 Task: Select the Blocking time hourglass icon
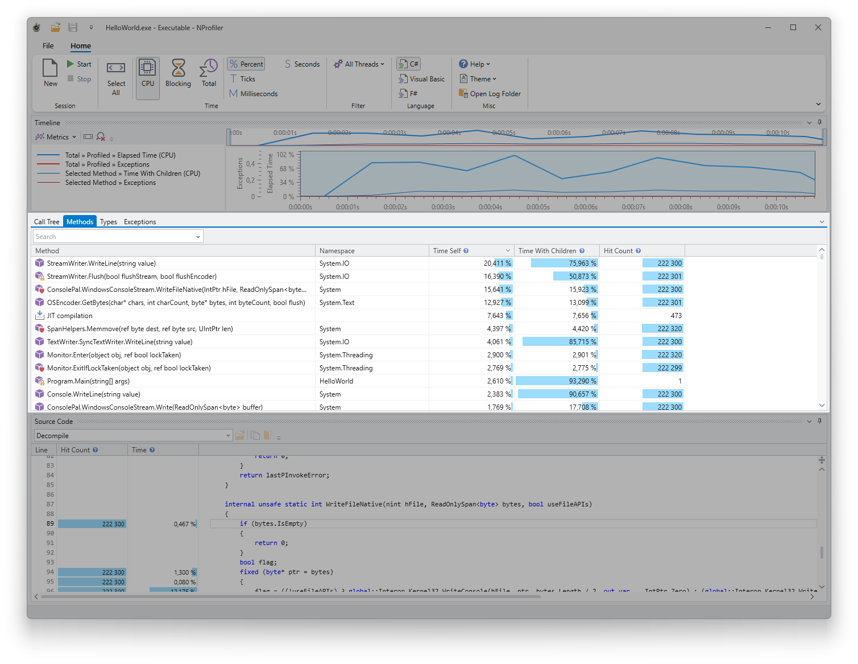(x=178, y=69)
